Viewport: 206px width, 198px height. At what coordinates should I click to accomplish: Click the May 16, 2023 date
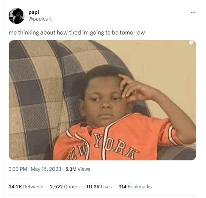pos(46,169)
